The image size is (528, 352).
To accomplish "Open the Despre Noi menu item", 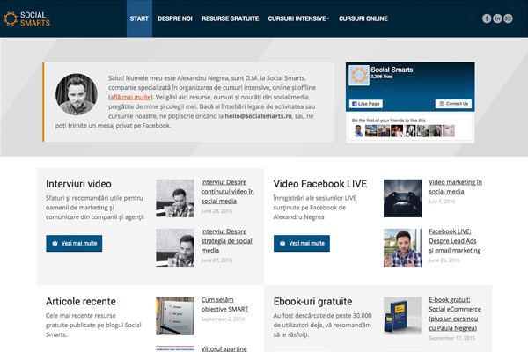I will coord(176,18).
